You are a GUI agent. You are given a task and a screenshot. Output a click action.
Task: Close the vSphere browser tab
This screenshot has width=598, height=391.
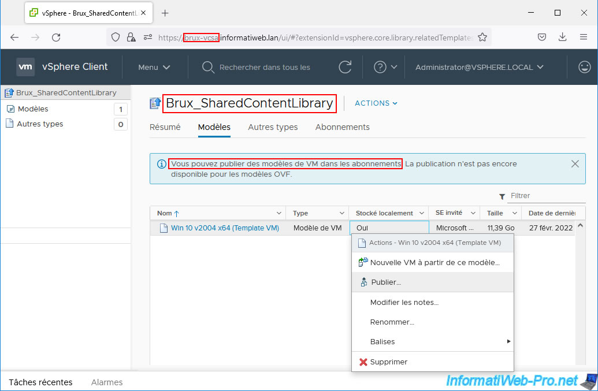coord(143,13)
